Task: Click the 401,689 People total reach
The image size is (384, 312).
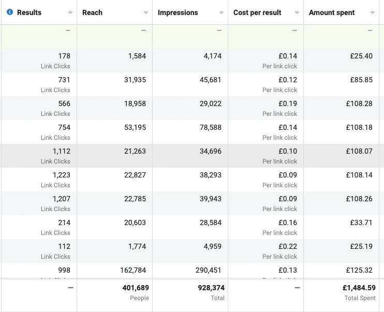Action: (x=136, y=292)
